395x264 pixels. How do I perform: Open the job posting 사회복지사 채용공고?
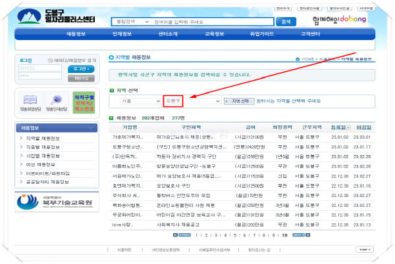(x=178, y=225)
